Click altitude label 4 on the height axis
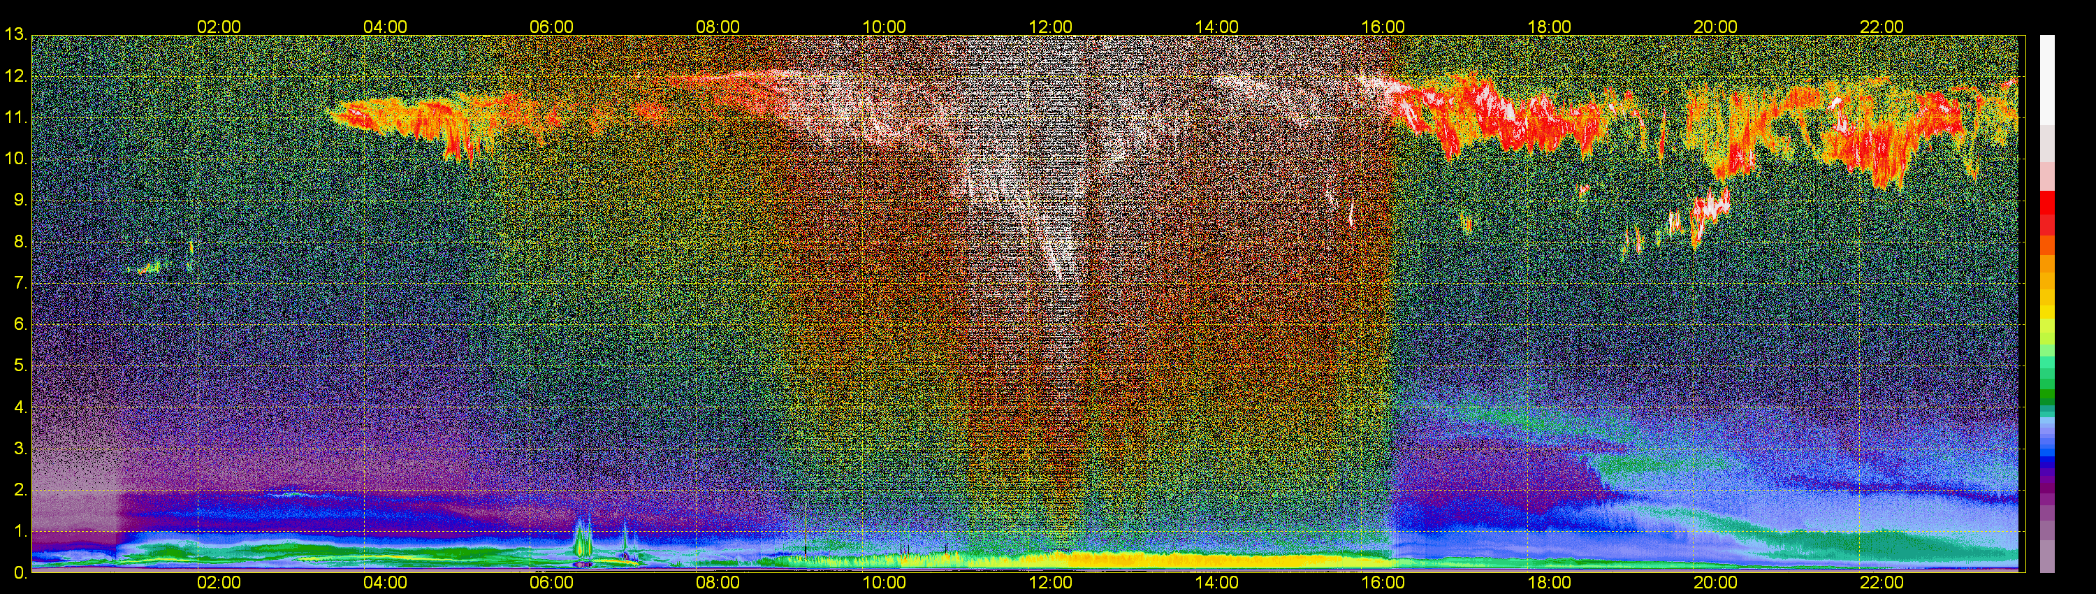 20,407
